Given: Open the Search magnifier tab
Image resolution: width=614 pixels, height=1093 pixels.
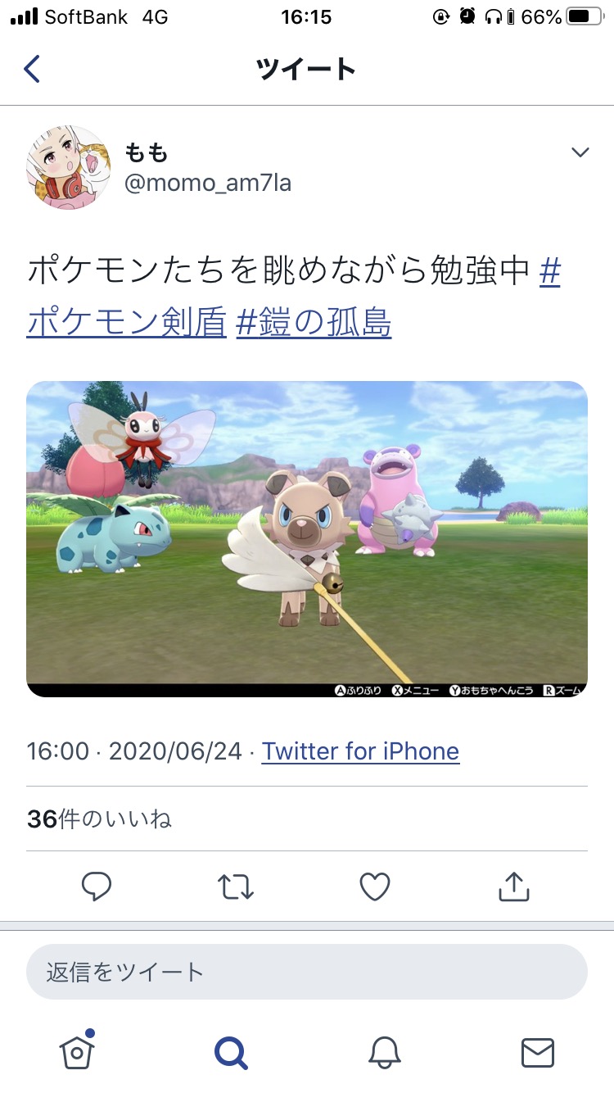Looking at the screenshot, I should tap(231, 1052).
